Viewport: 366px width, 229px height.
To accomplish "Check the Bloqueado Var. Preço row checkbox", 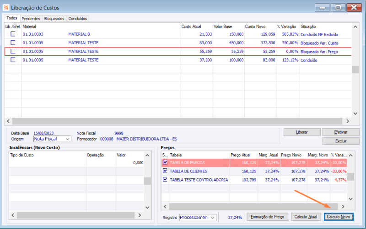I will [13, 51].
